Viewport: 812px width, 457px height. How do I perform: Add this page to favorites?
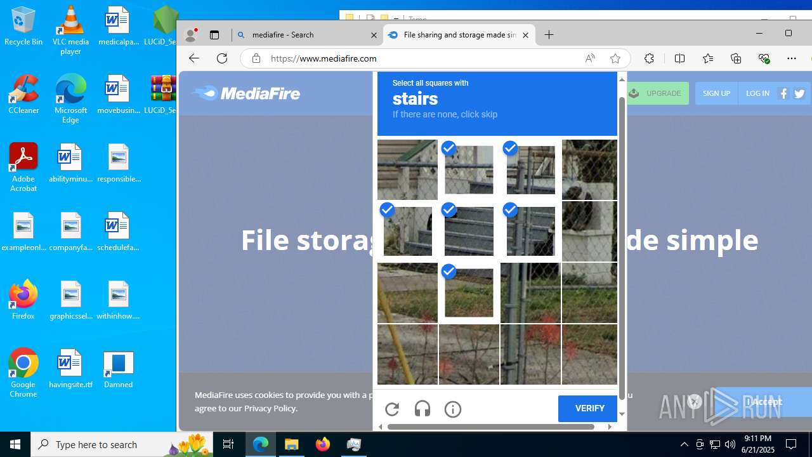coord(615,58)
